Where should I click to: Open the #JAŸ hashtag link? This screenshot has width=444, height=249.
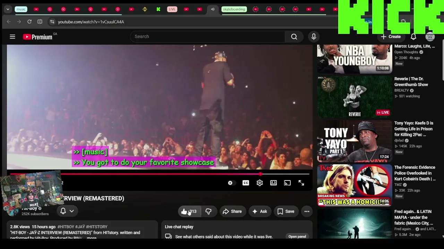80,227
